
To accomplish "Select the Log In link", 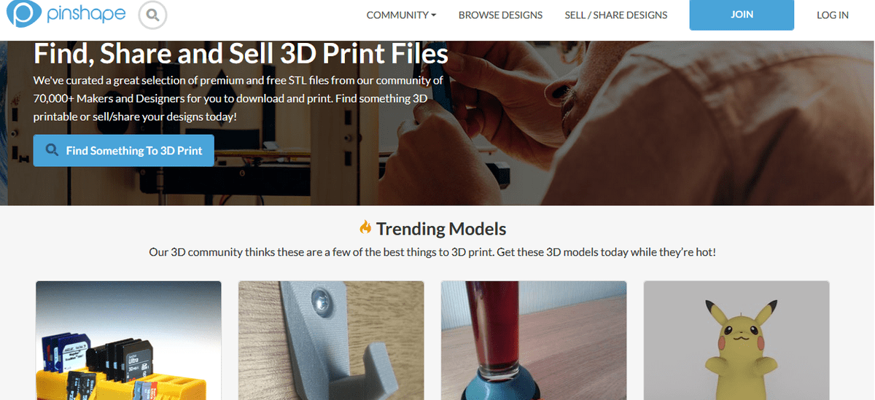I will click(833, 15).
